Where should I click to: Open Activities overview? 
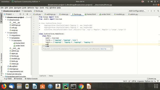5,1
